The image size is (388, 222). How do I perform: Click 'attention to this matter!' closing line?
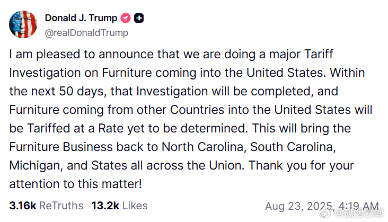[x=75, y=184]
